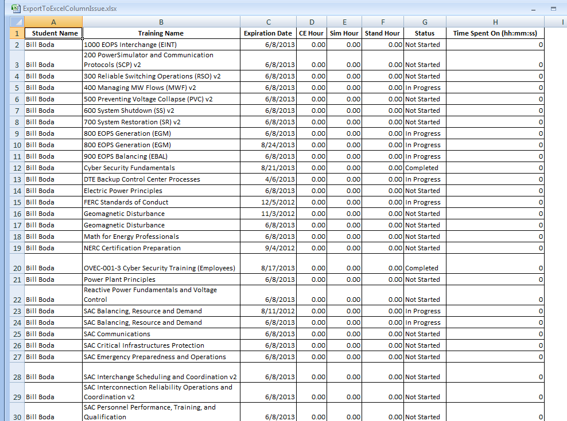Select cell '600 System Shutdown (SS) v2'
The width and height of the screenshot is (567, 421).
coord(161,111)
